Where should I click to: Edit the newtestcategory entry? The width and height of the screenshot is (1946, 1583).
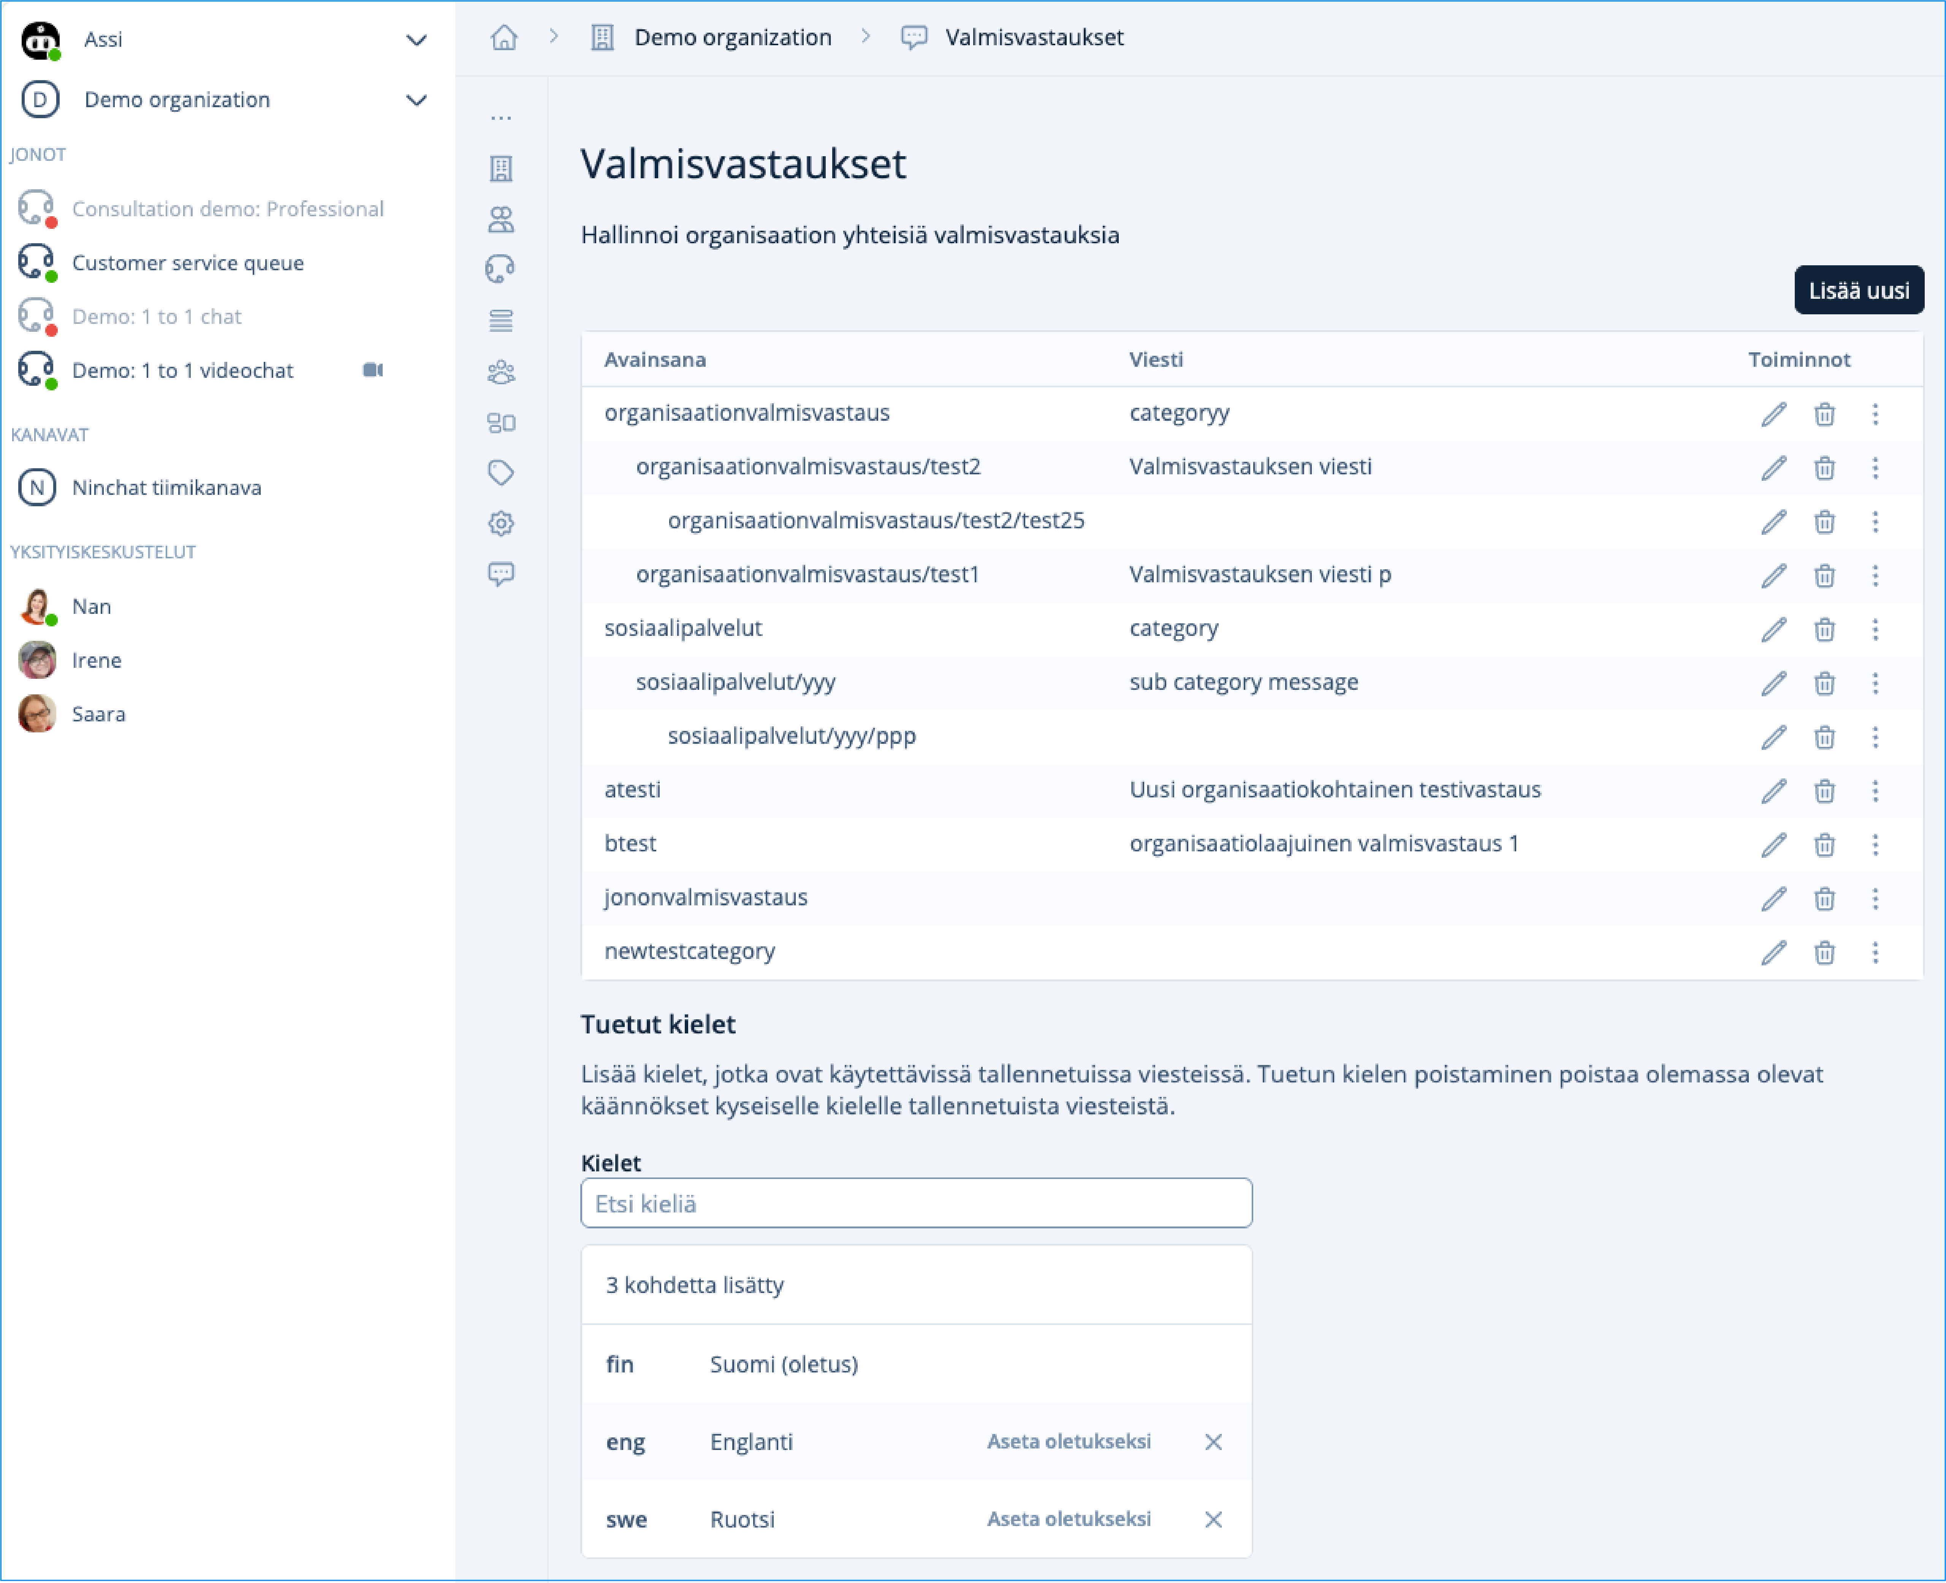pyautogui.click(x=1773, y=952)
